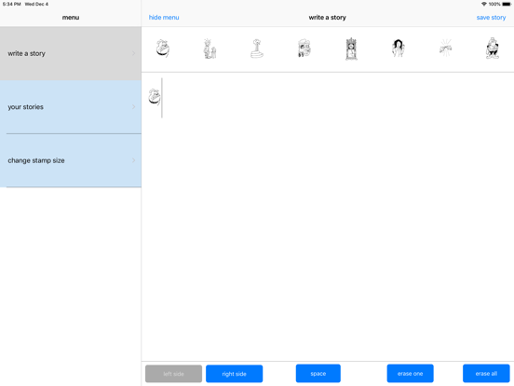The image size is (514, 386).
Task: Click the Wi-Fi status icon
Action: pos(484,4)
